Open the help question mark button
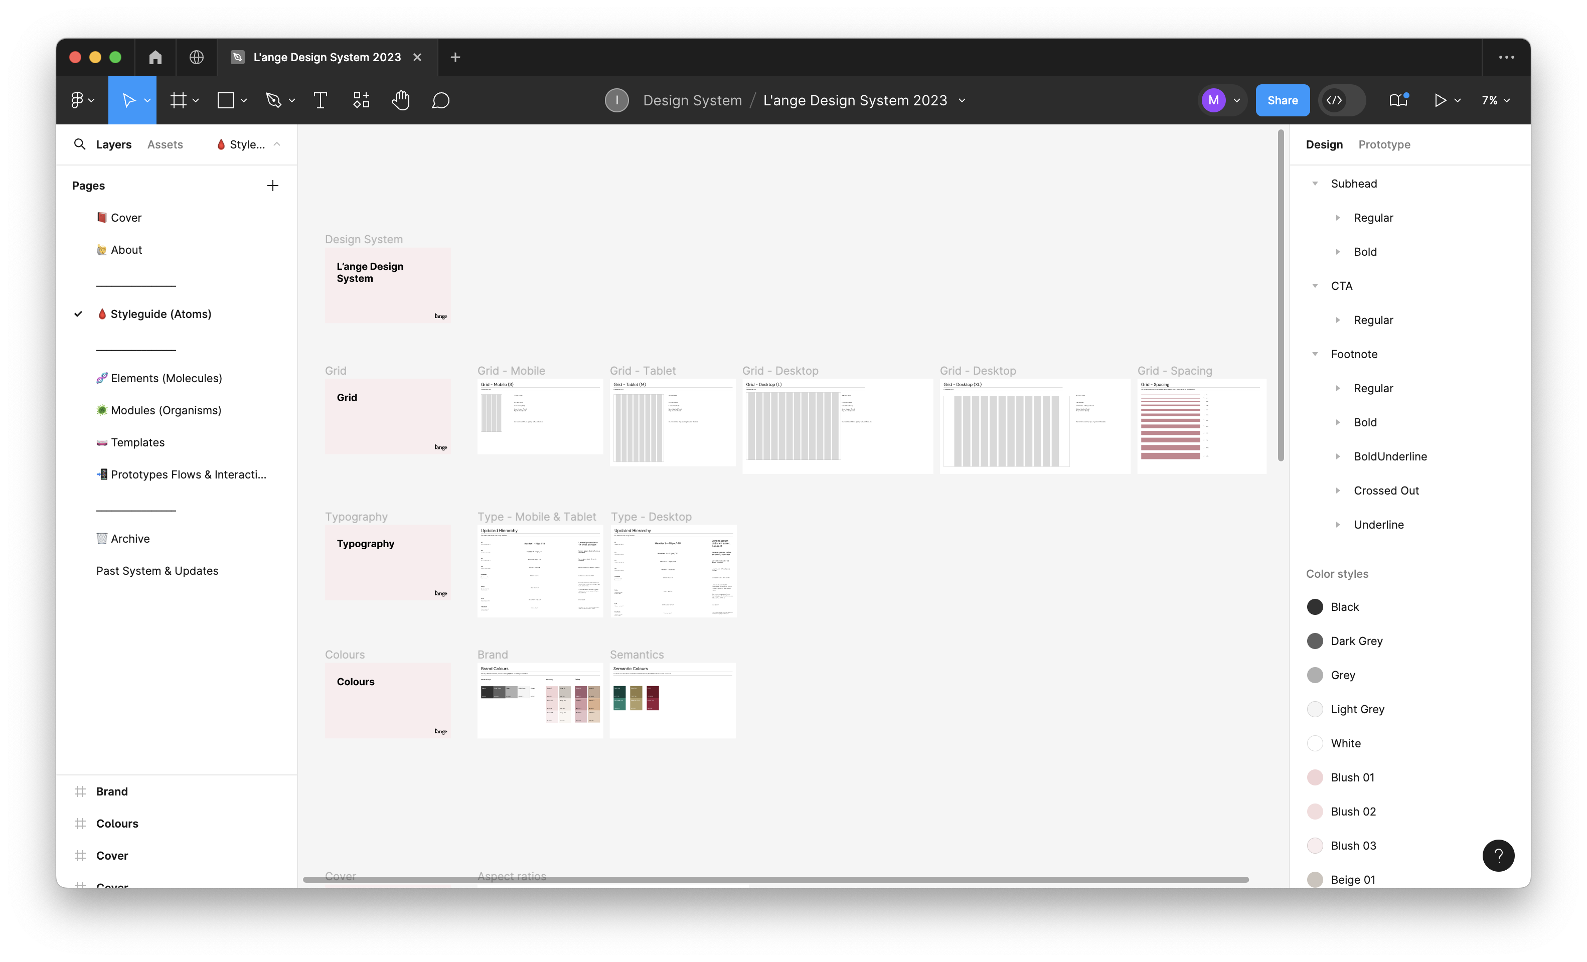This screenshot has width=1587, height=962. [x=1498, y=855]
